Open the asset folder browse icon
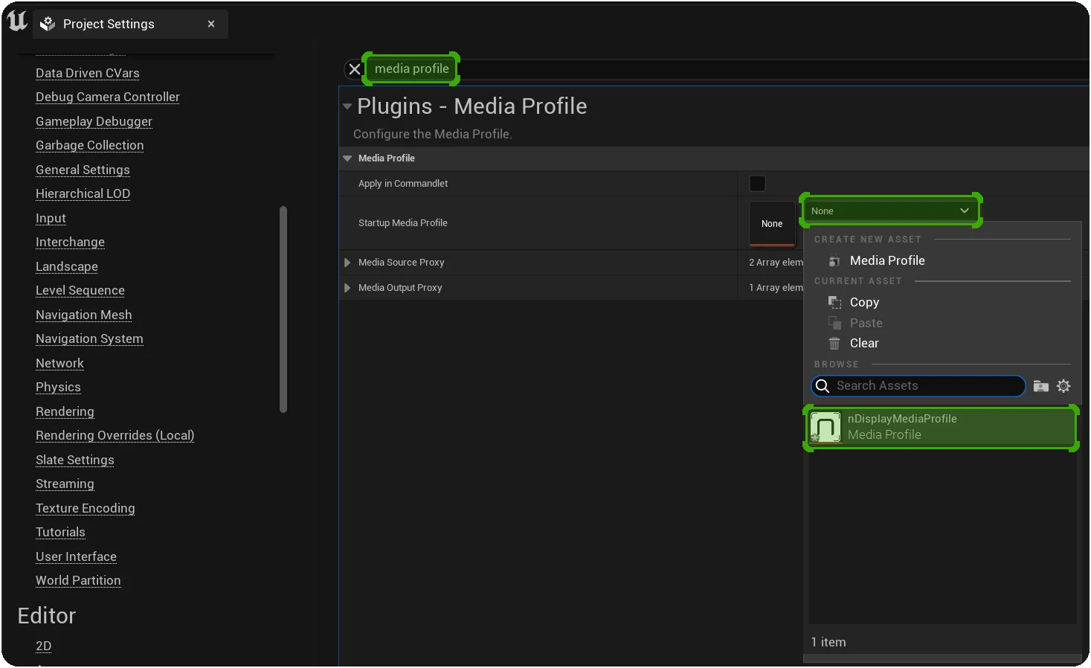 tap(1041, 386)
